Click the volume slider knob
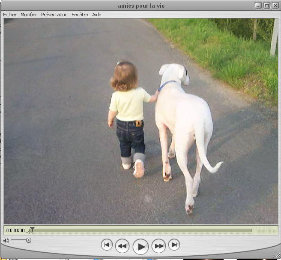This screenshot has width=281, height=260. 29,240
